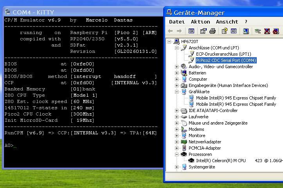This screenshot has width=283, height=188.
Task: Collapse the Prozessoren branch
Action: [177, 154]
